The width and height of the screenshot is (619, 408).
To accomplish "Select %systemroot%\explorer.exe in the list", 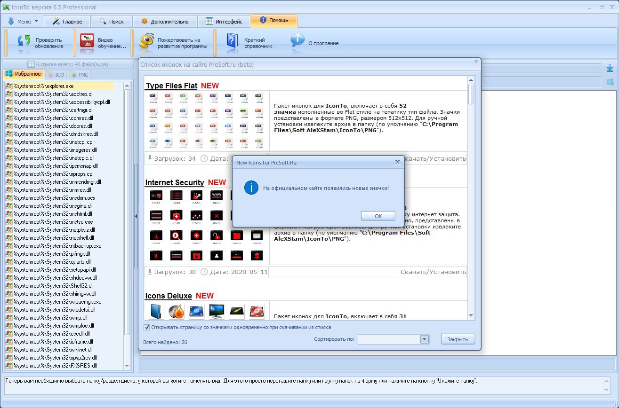I will click(x=59, y=86).
